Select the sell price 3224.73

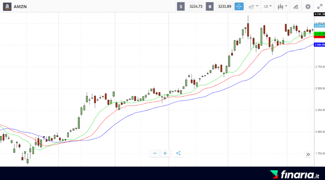196,7
